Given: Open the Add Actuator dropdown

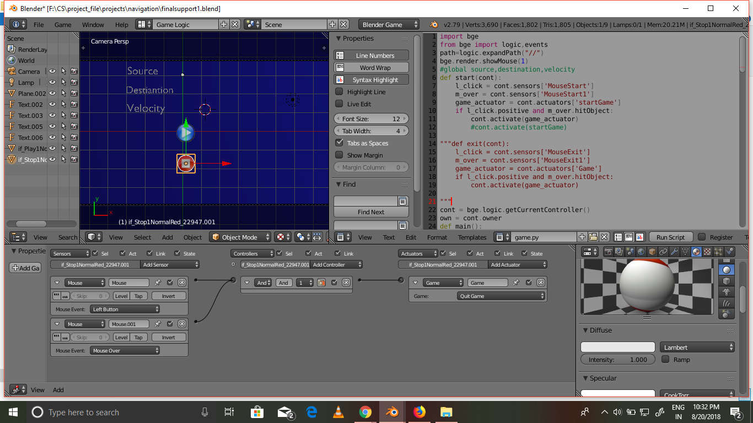Looking at the screenshot, I should tap(517, 264).
